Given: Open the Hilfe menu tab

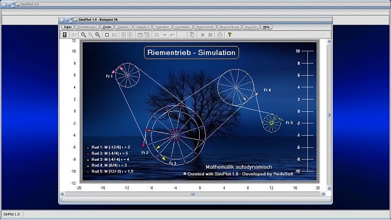Looking at the screenshot, I should coord(266,27).
